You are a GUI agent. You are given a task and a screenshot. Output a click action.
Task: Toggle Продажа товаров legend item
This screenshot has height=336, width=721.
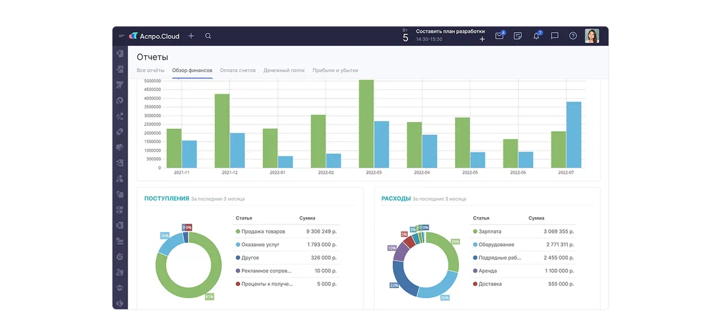[262, 231]
